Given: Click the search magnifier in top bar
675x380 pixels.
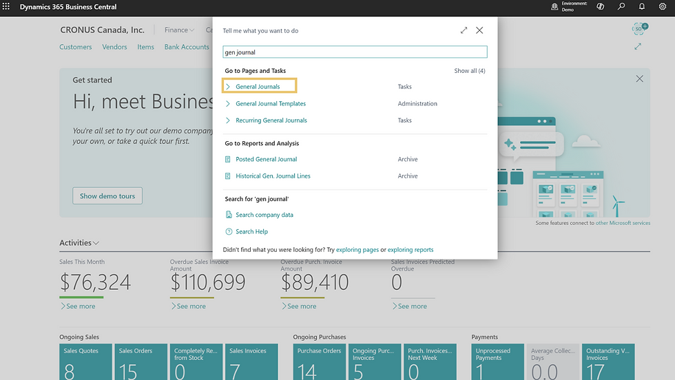Looking at the screenshot, I should pos(621,6).
